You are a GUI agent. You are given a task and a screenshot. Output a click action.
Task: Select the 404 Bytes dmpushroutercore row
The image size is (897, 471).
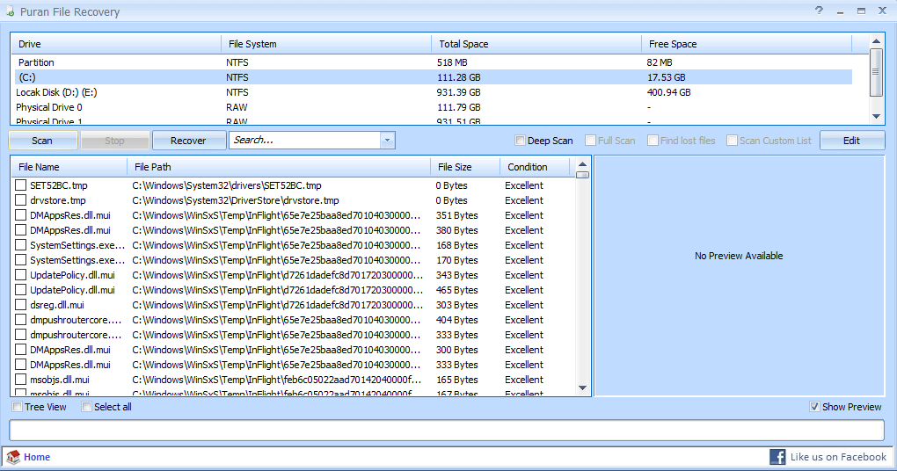(293, 320)
